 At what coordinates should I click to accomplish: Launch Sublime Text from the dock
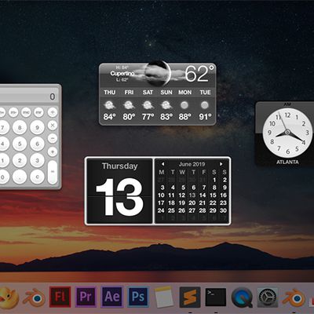tap(190, 298)
